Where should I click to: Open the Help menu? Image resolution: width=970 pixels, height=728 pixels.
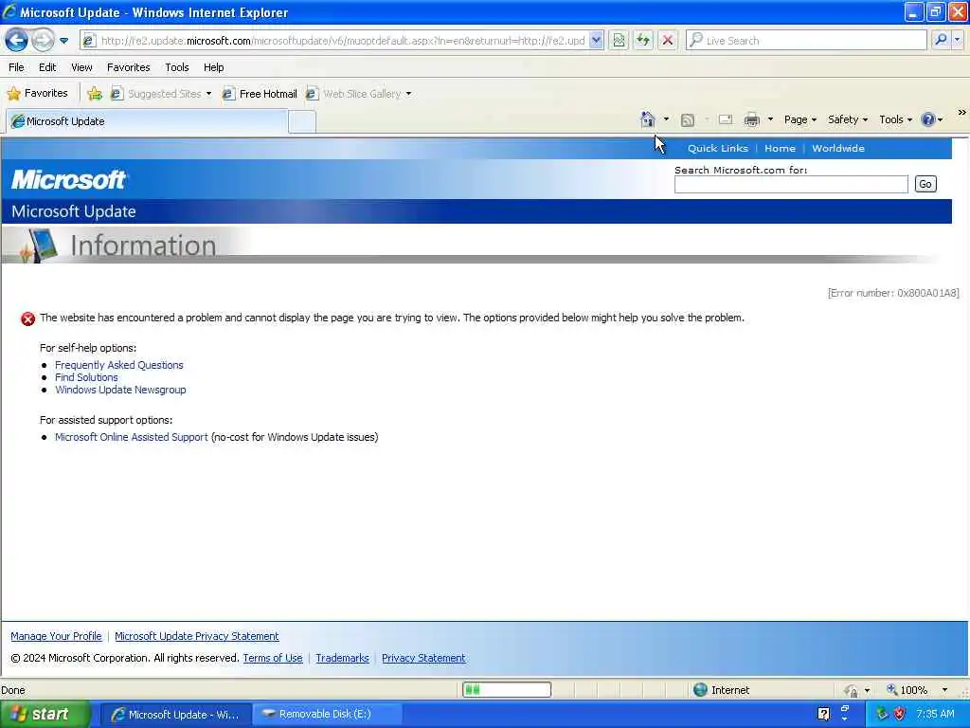213,67
